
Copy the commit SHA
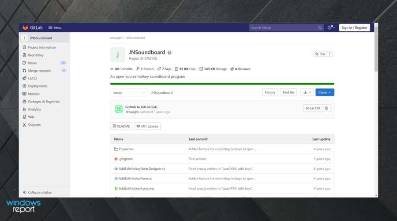click(326, 108)
